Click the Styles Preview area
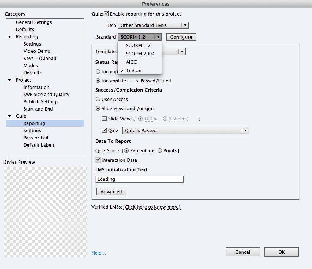 [45, 212]
